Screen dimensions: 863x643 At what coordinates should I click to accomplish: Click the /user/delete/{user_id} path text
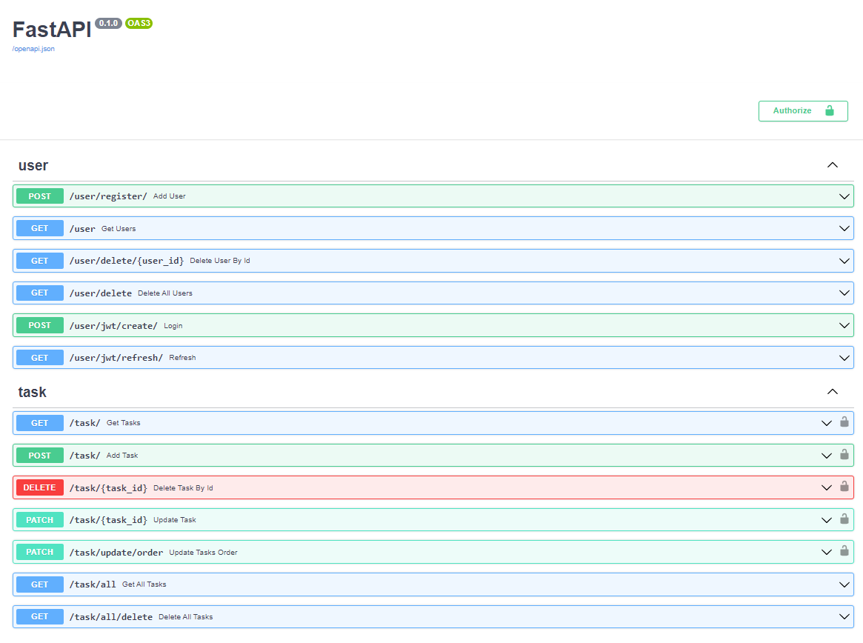click(x=127, y=261)
